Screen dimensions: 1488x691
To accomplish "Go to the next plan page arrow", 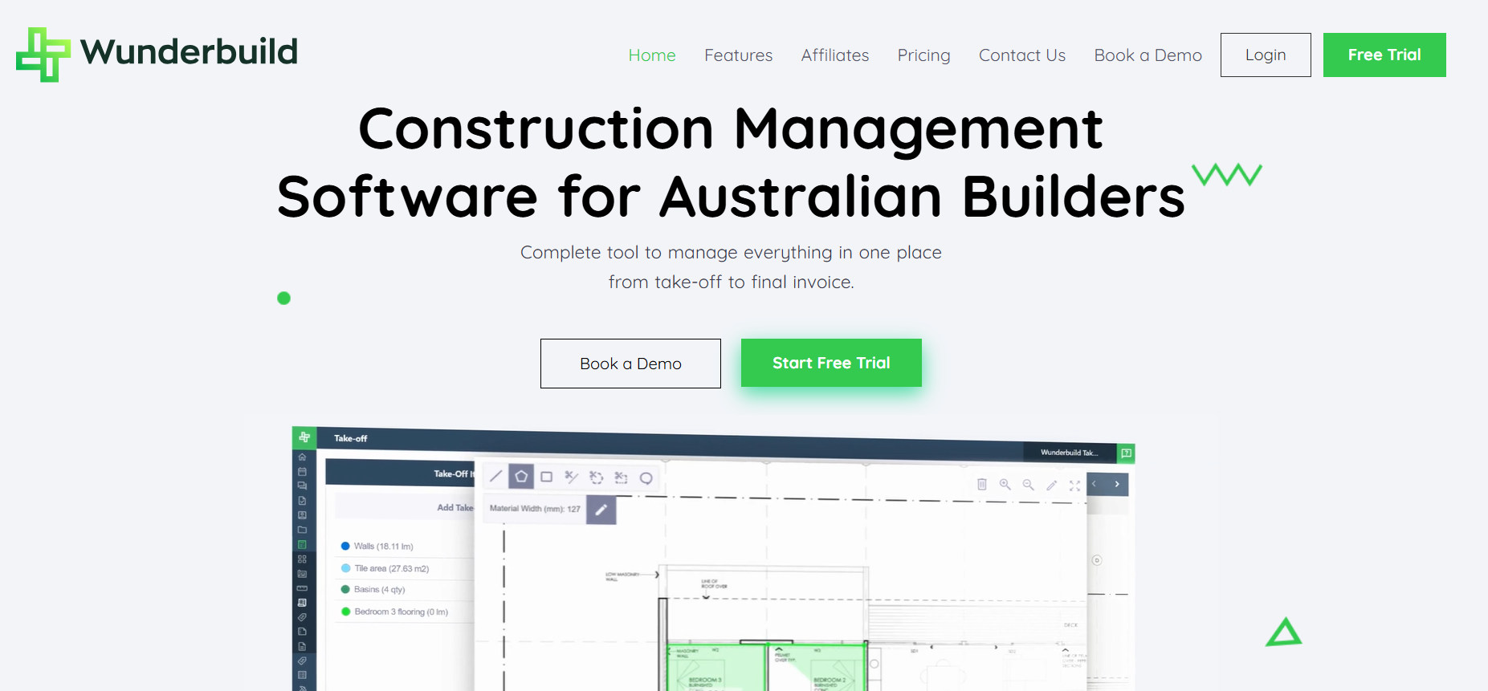I will click(1117, 484).
